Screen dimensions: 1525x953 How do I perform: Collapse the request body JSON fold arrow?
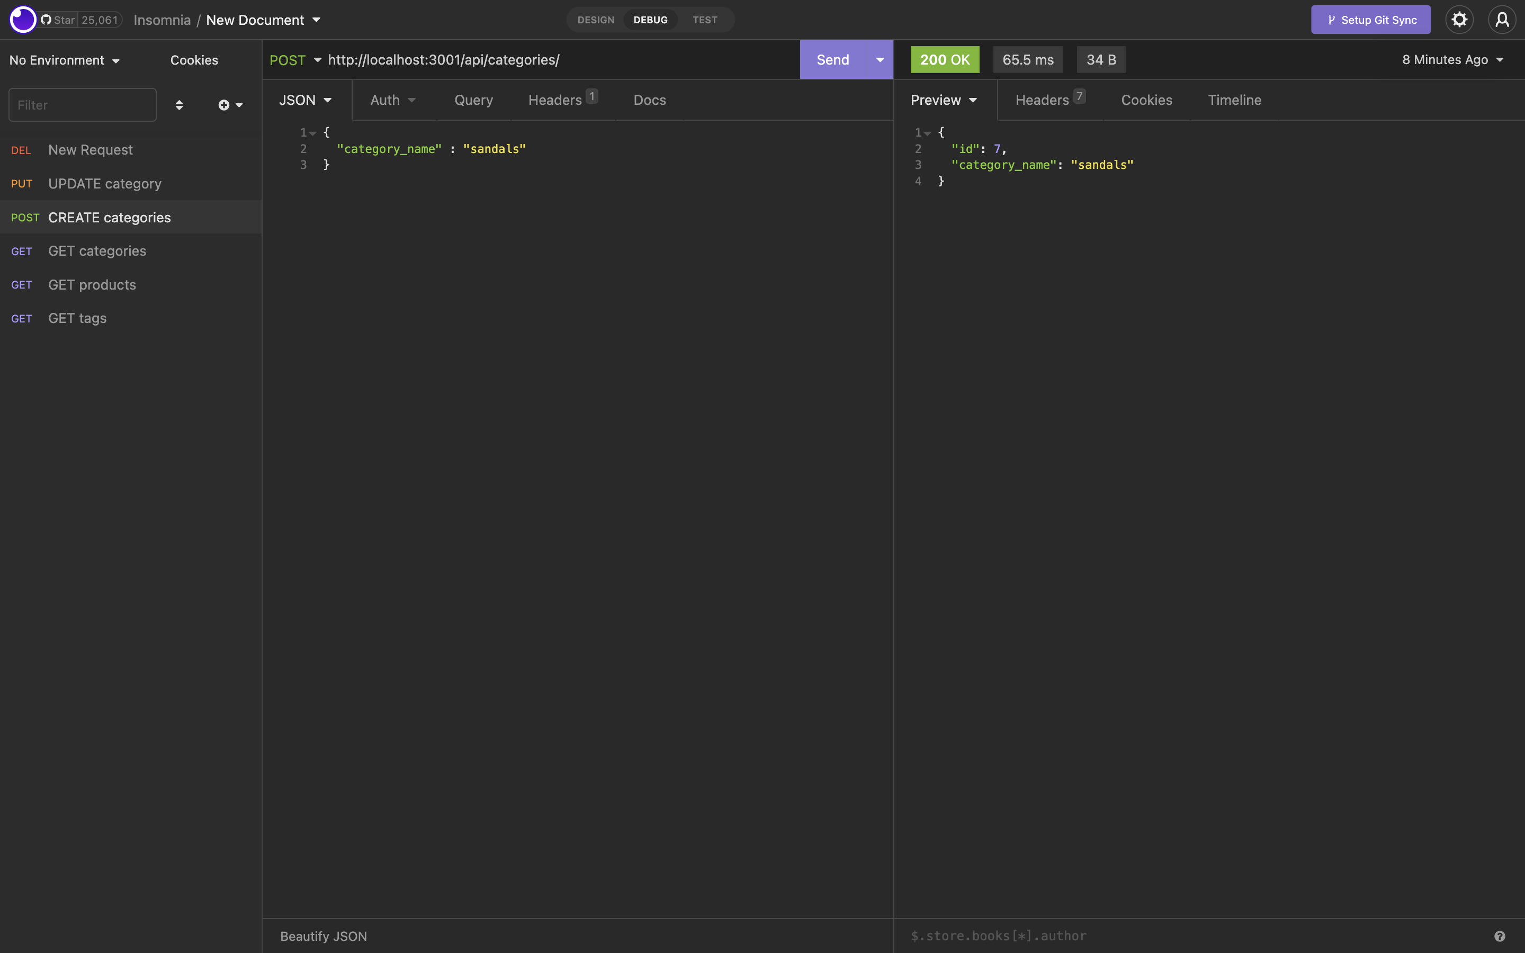(312, 133)
